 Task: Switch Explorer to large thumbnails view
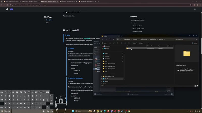(197, 86)
